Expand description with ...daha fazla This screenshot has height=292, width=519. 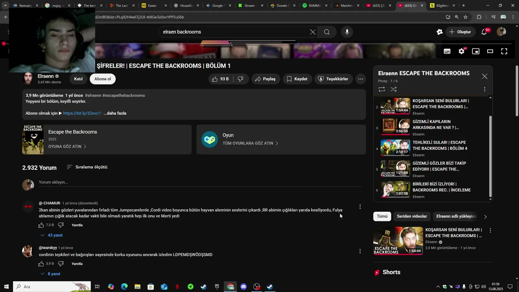tap(115, 113)
